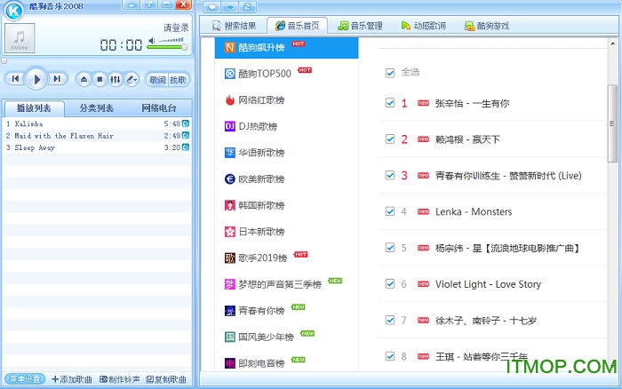Click the 请登录 login link
Screen dimensions: 622x389
(x=176, y=28)
